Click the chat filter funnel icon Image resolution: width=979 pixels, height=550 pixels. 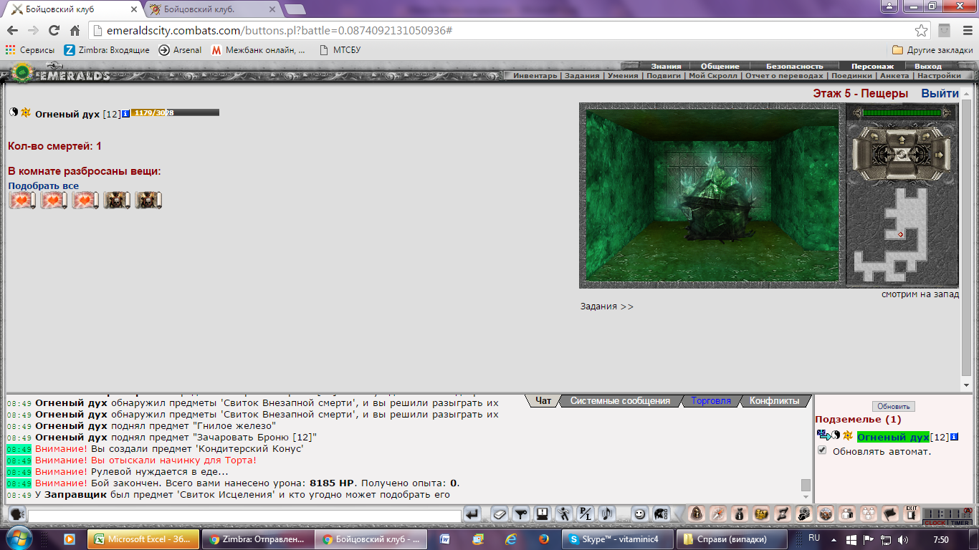[520, 513]
